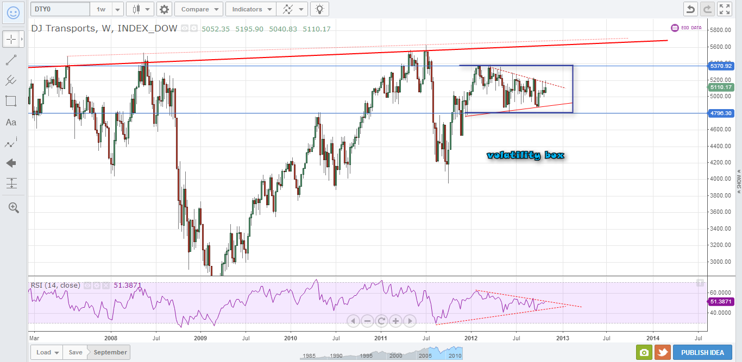Click the 5370.92 price label

pyautogui.click(x=721, y=66)
